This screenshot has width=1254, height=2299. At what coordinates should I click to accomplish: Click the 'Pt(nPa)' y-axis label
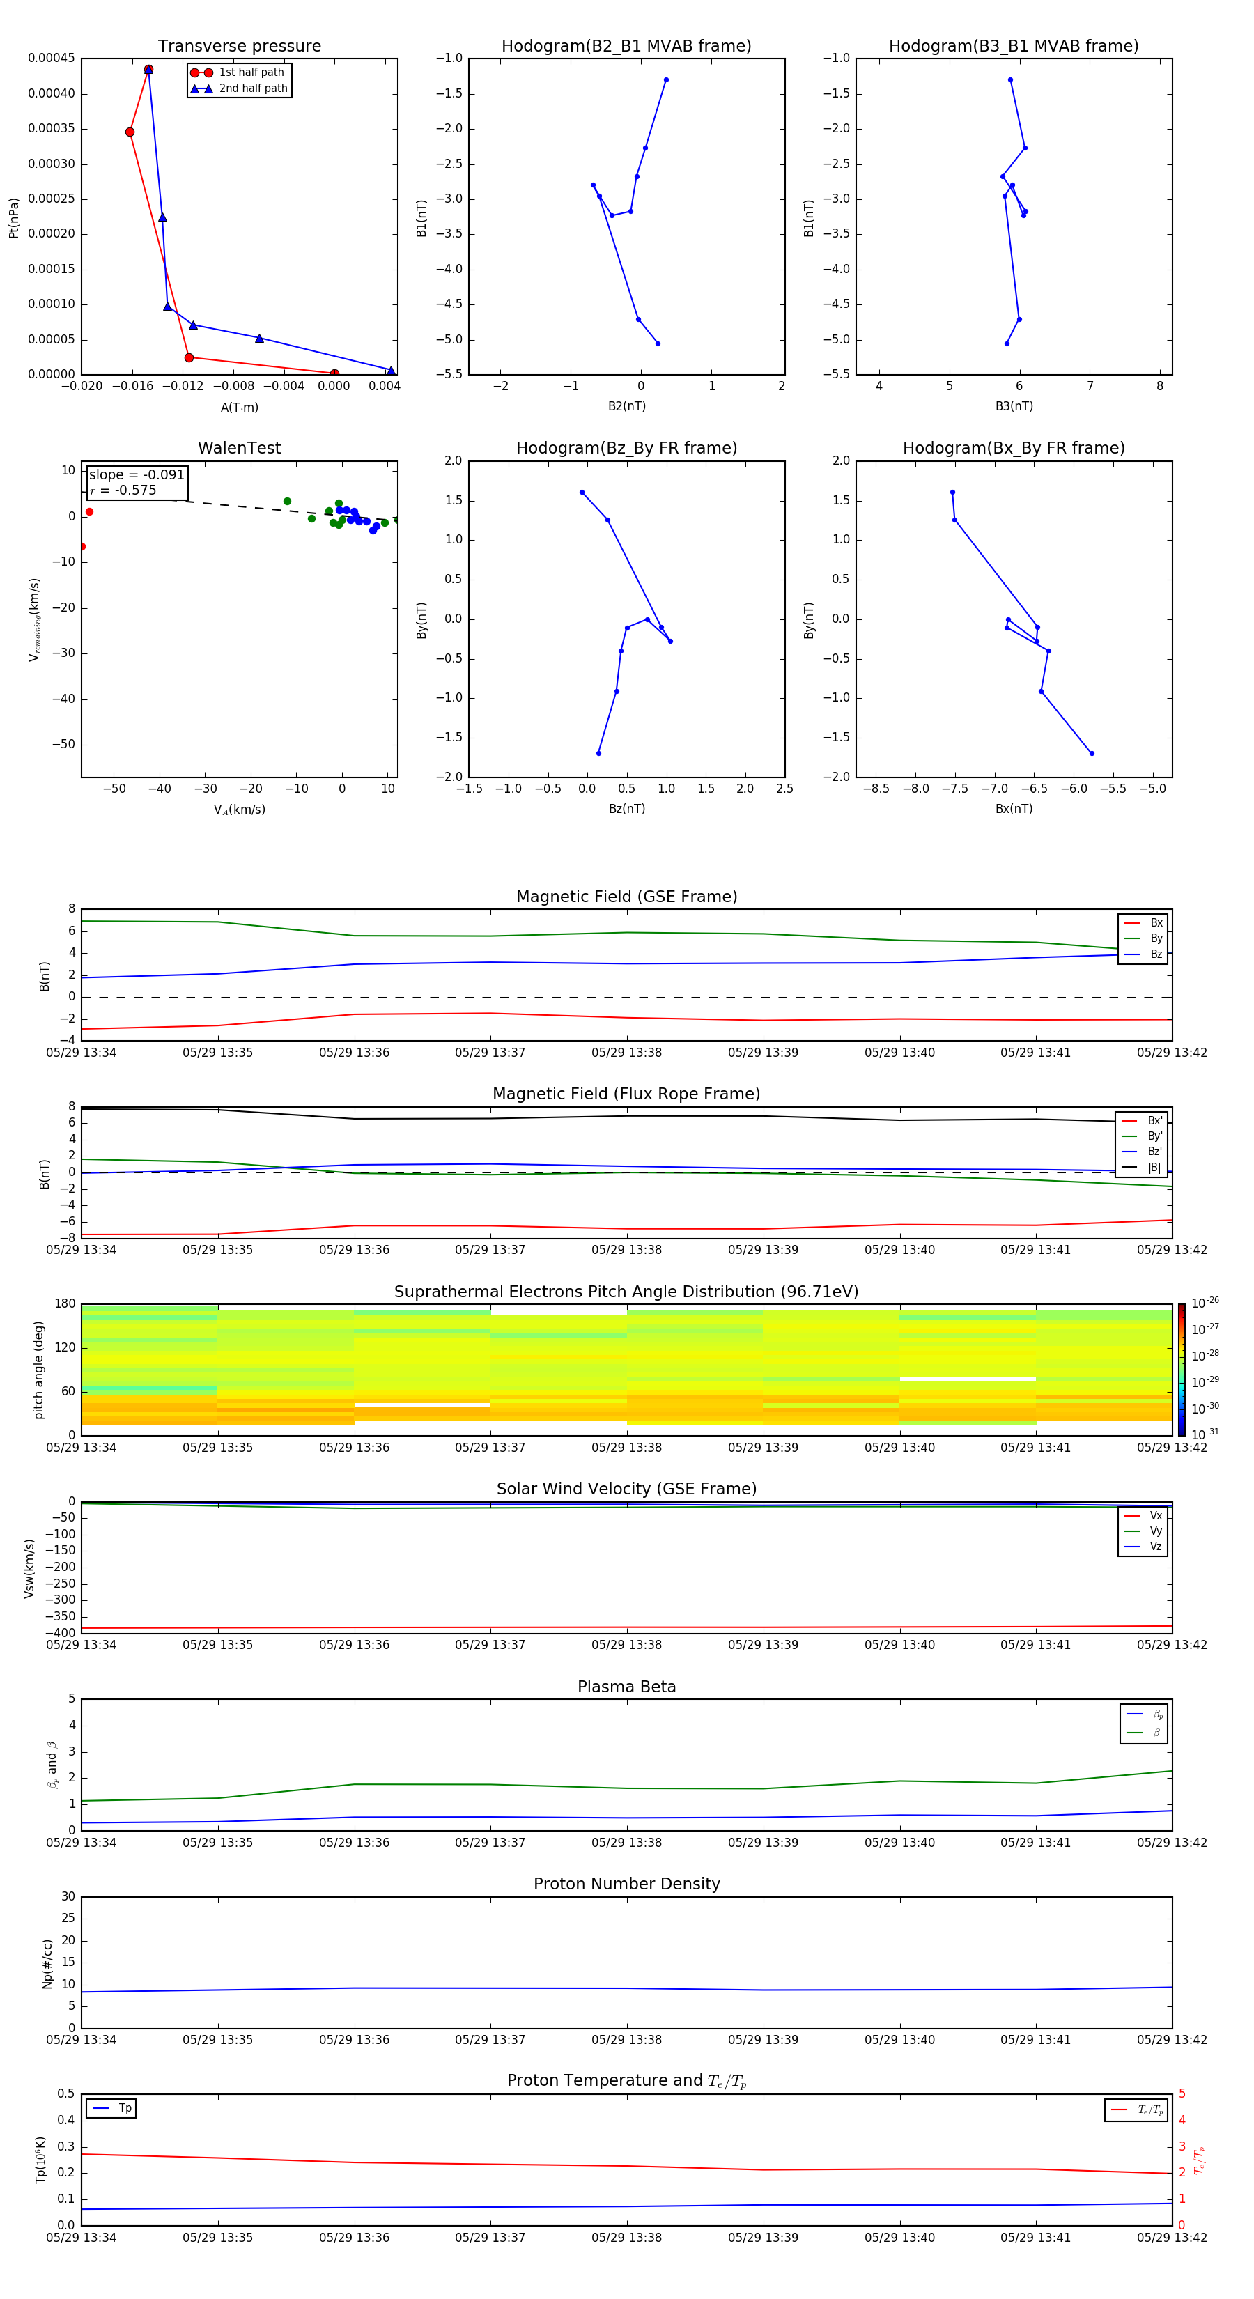(13, 217)
